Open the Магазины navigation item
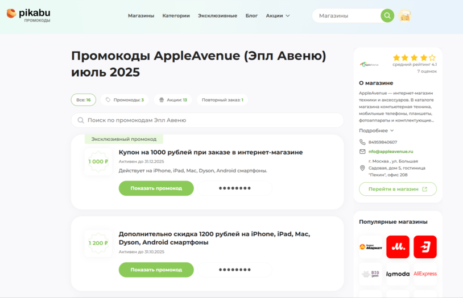Viewport: 463px width, 298px height. pyautogui.click(x=141, y=16)
